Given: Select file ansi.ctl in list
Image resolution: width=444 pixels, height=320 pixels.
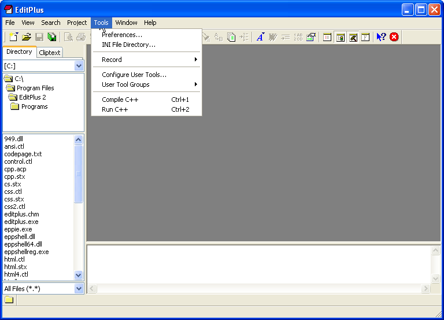Looking at the screenshot, I should [14, 146].
